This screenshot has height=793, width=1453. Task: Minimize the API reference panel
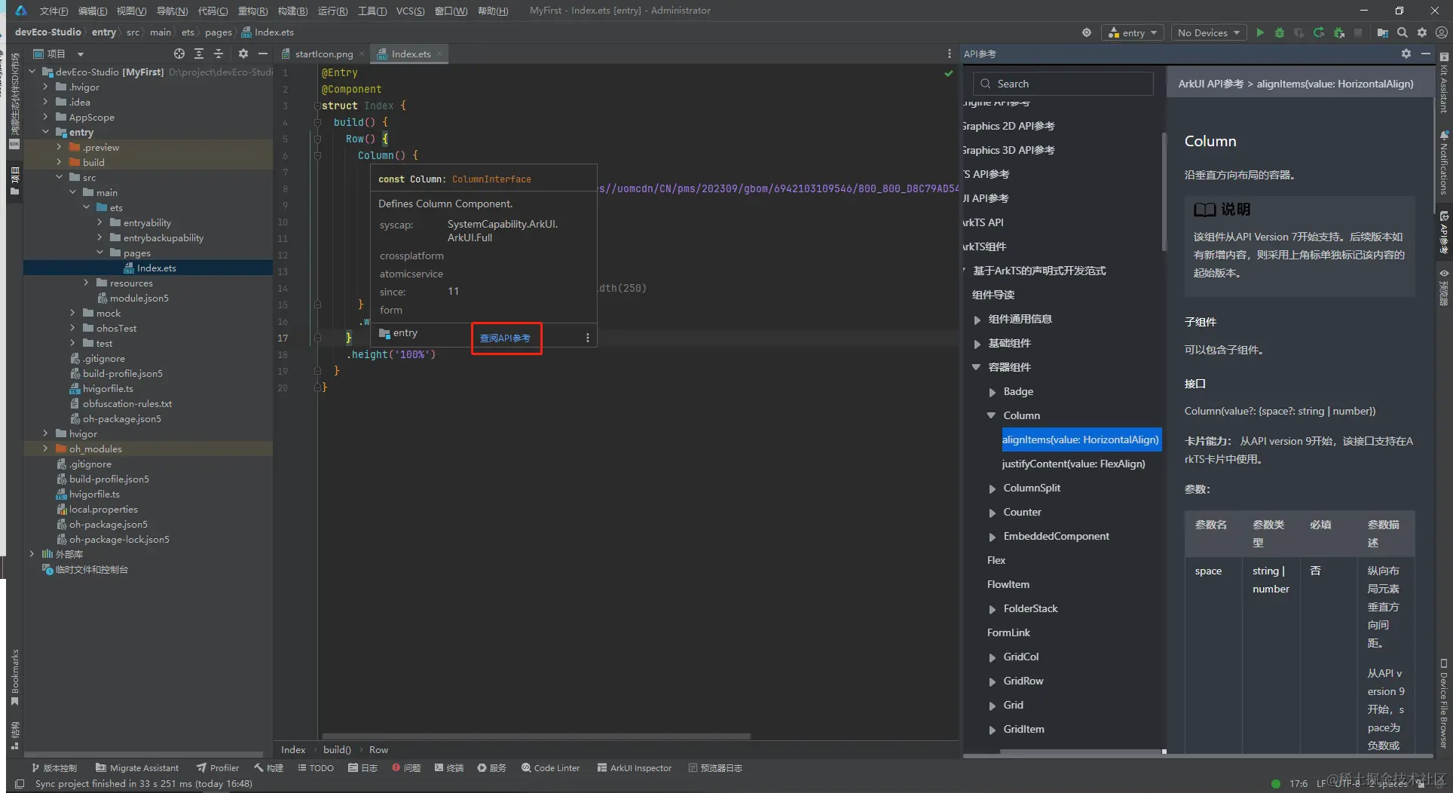(x=1426, y=54)
